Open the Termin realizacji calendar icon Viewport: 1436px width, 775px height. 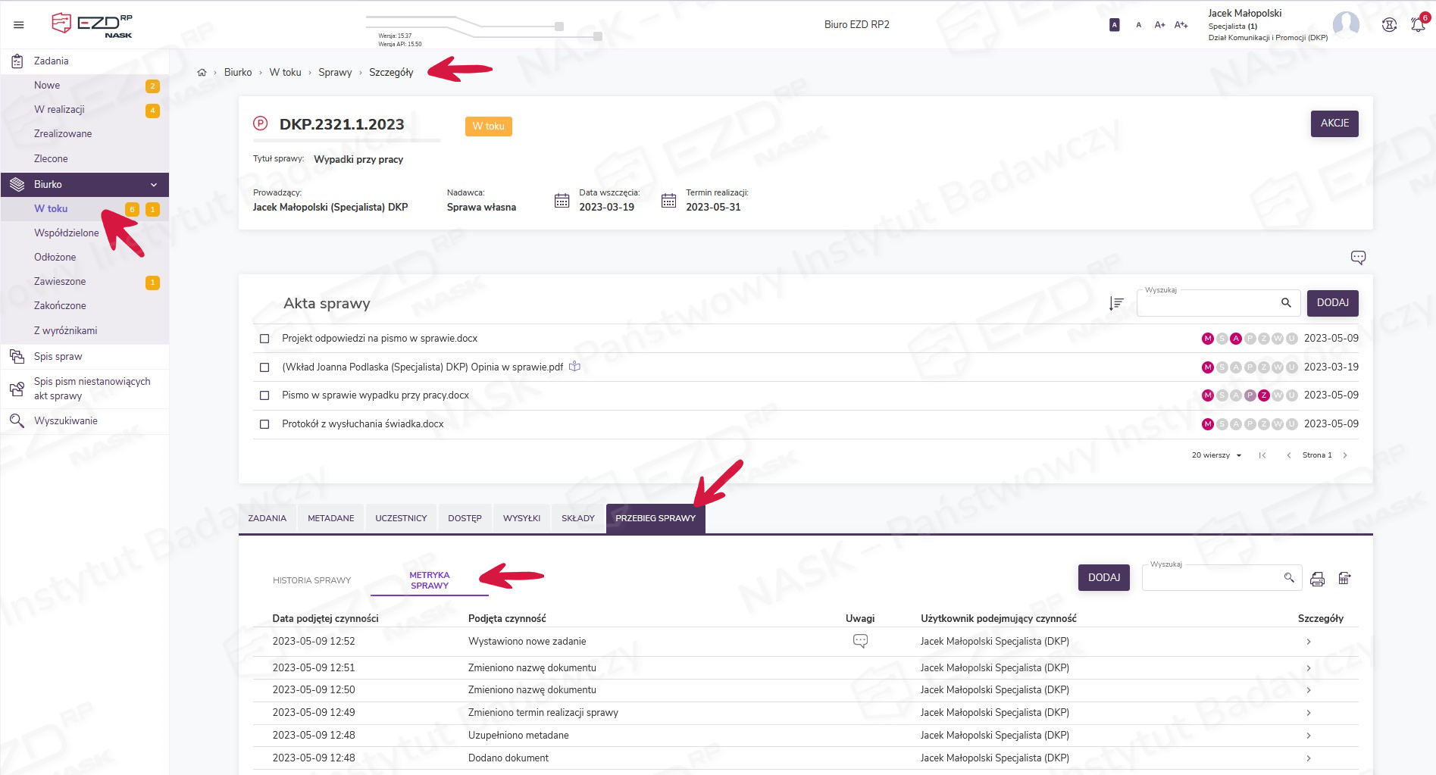click(668, 201)
